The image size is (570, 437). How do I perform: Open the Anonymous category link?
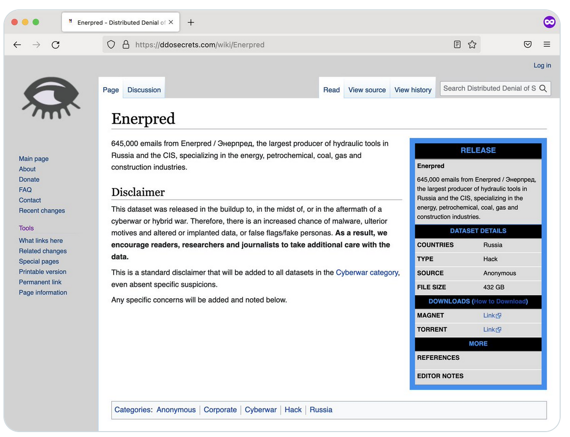tap(176, 410)
